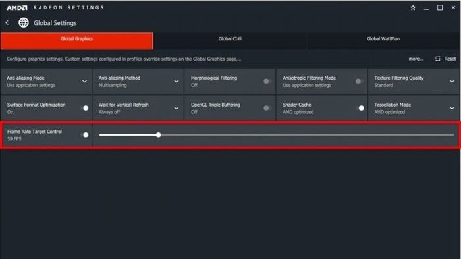Viewport: 461px width, 259px height.
Task: Open the Global WattMan tab
Action: pos(383,39)
